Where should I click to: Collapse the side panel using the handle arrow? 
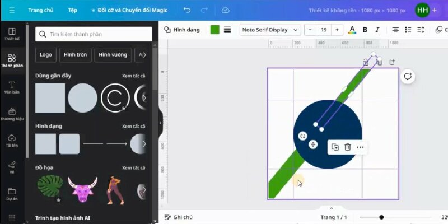[x=160, y=123]
